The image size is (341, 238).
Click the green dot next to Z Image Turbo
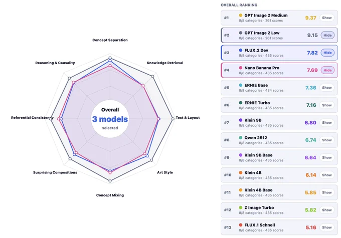click(241, 207)
